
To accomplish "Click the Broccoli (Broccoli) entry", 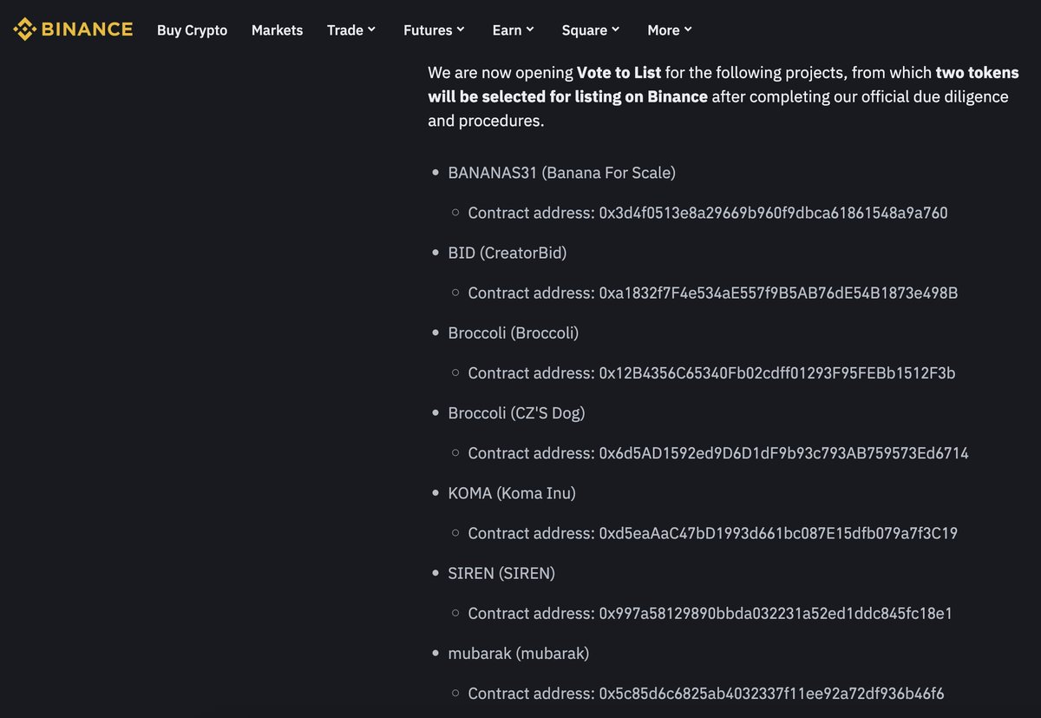I will tap(514, 333).
